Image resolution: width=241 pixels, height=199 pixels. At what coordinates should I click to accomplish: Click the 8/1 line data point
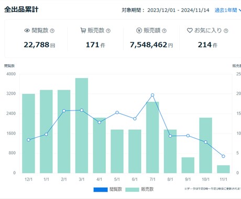coord(170,136)
